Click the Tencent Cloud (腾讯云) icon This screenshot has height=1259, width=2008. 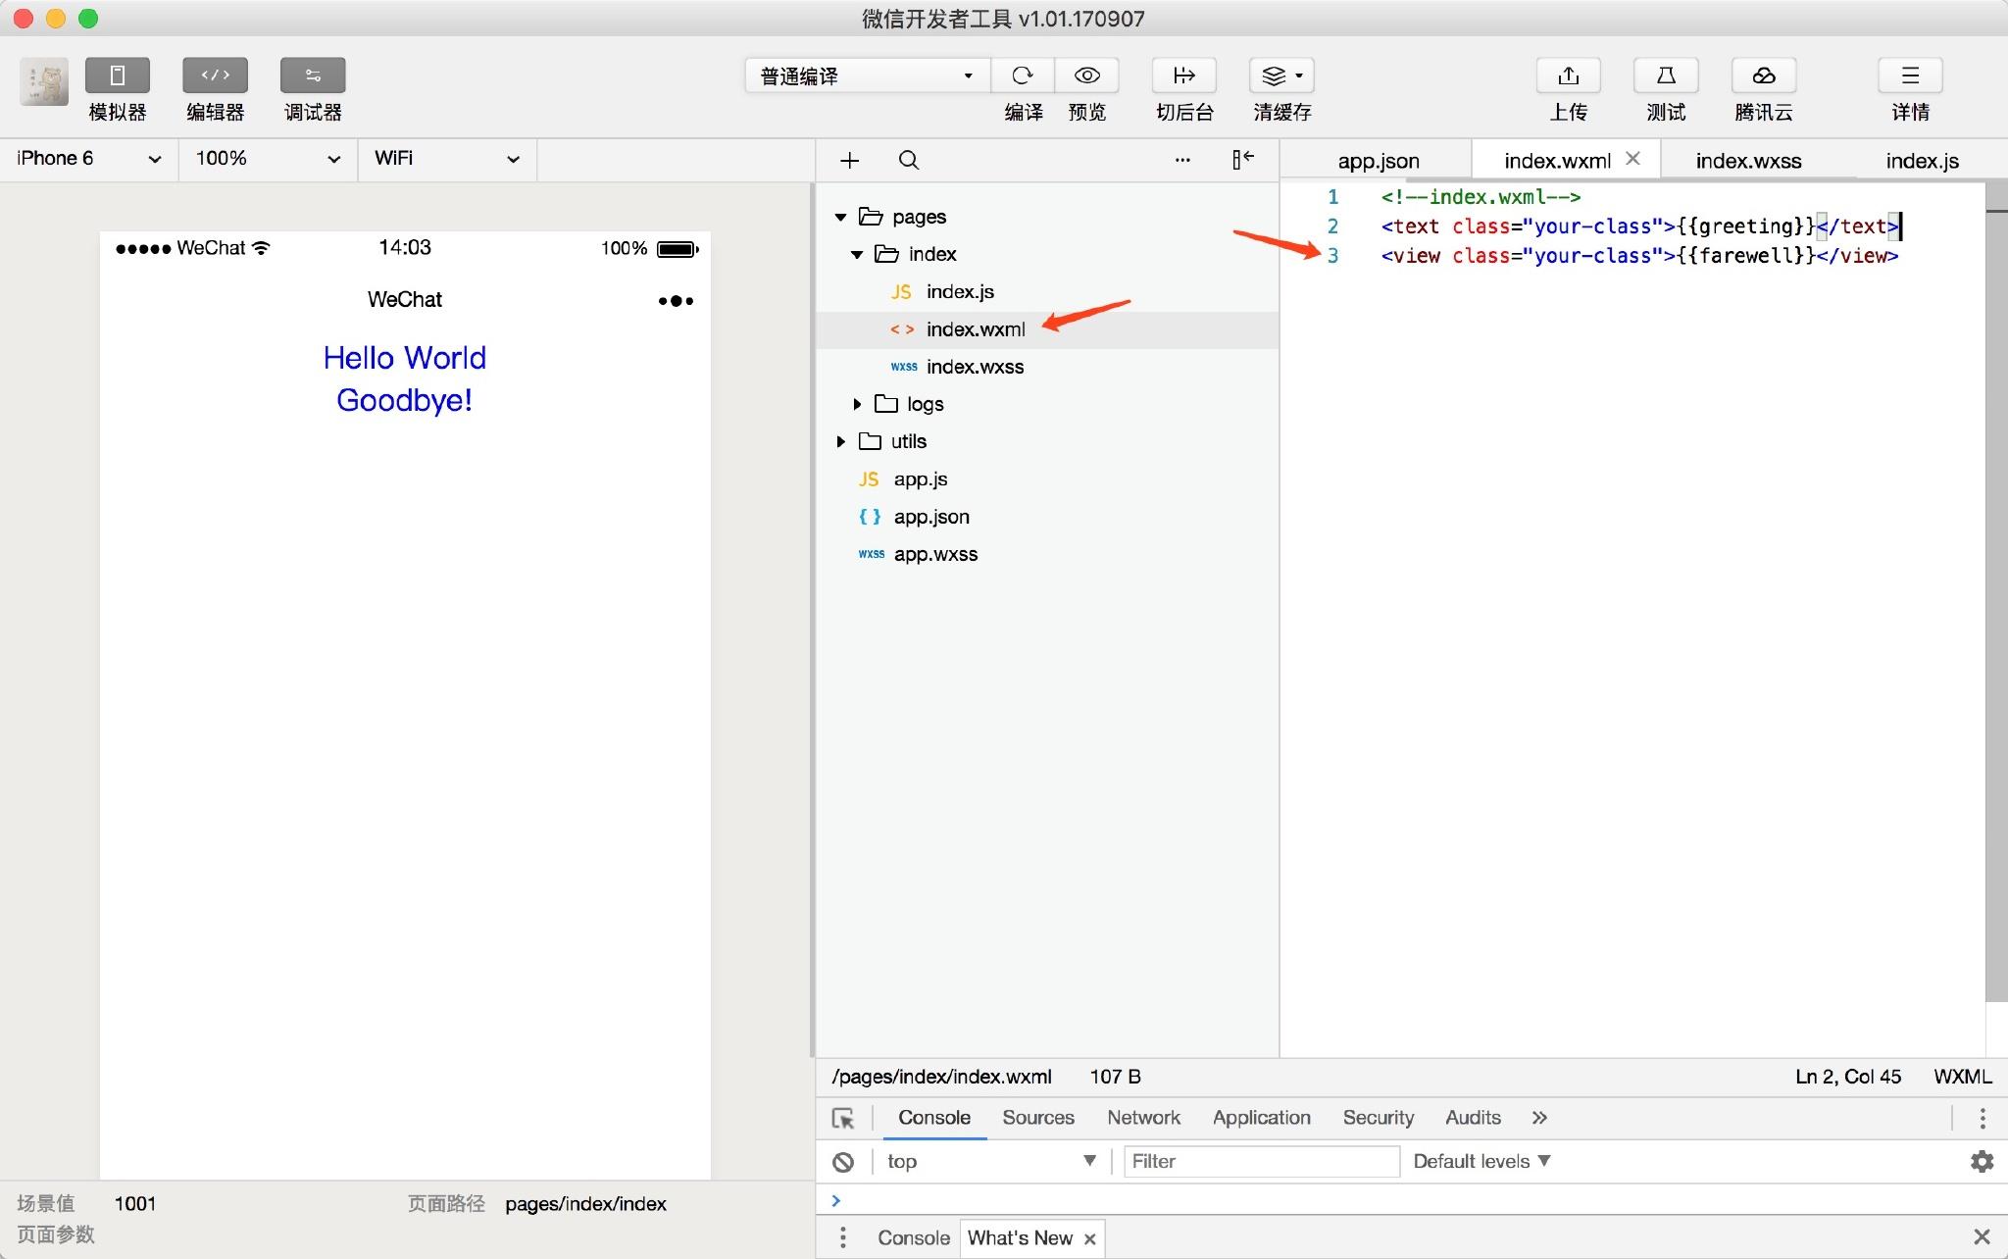coord(1764,76)
